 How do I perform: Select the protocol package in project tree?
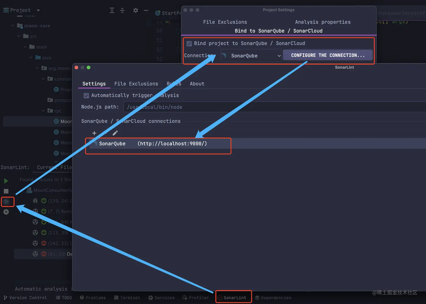60,100
